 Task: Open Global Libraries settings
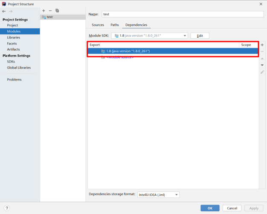point(19,68)
